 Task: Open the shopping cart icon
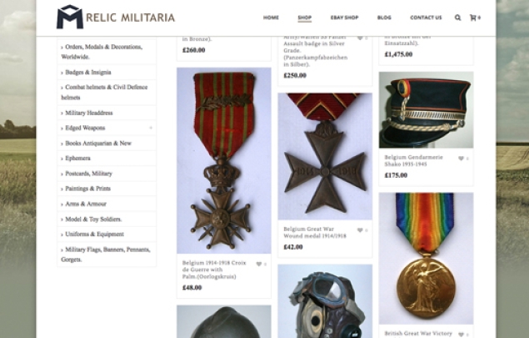click(x=473, y=18)
